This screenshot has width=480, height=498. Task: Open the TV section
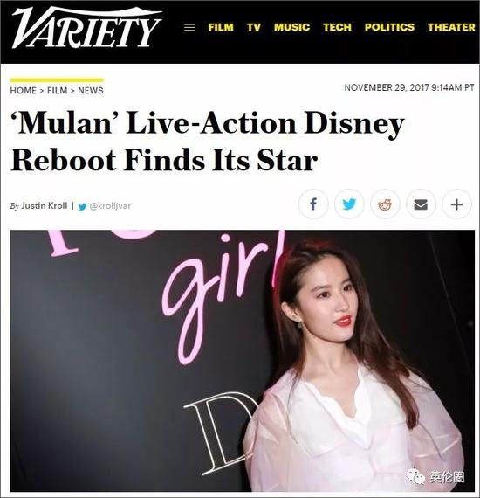click(254, 27)
